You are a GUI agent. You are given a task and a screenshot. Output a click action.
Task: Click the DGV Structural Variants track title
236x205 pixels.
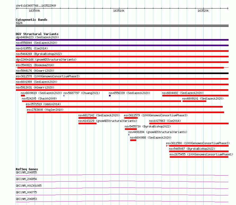(37, 34)
